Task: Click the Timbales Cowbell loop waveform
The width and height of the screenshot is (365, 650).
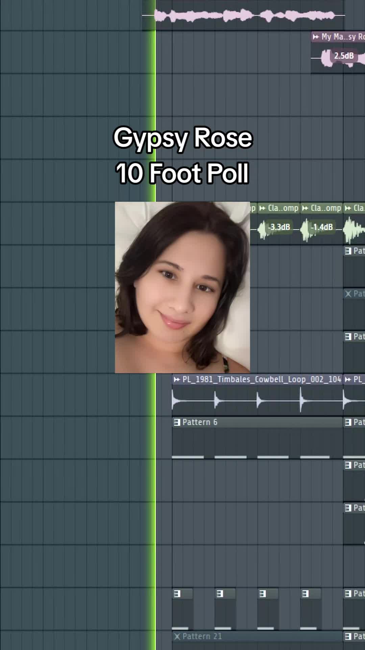Action: point(258,400)
